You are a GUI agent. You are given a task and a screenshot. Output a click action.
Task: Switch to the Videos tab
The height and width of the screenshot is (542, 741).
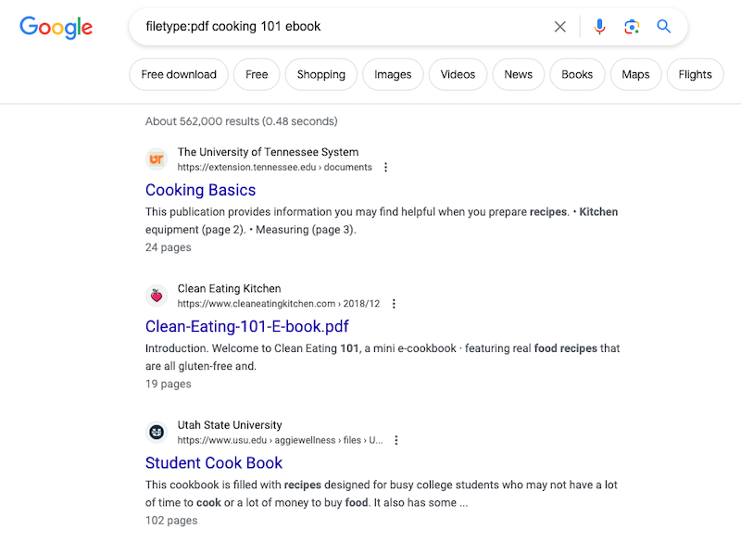click(x=458, y=74)
